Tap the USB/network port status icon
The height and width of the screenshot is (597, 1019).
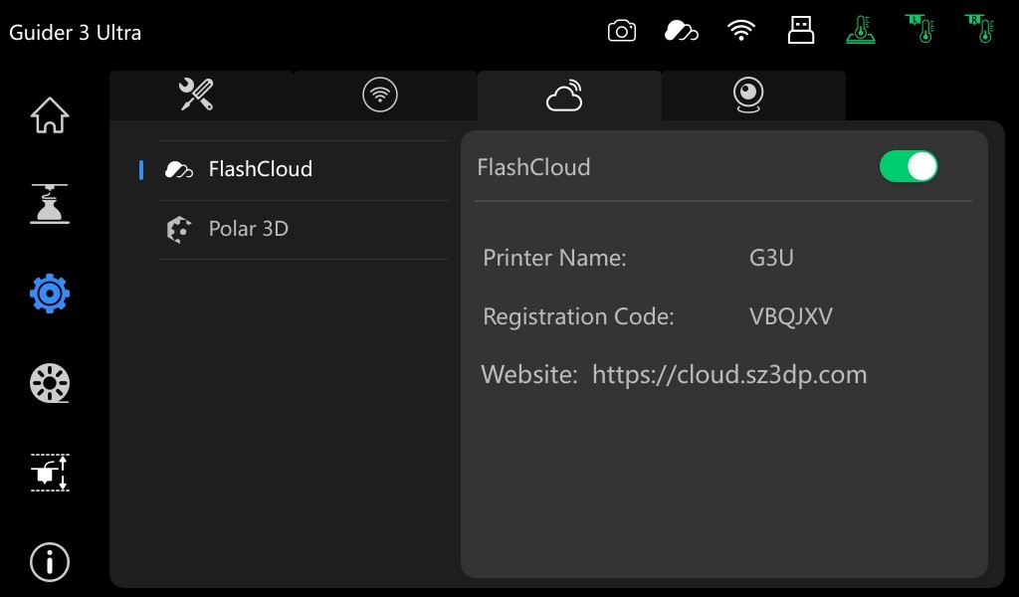pos(801,30)
